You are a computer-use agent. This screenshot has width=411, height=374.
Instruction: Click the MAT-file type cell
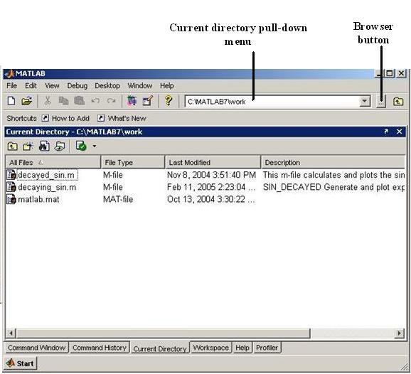click(118, 200)
